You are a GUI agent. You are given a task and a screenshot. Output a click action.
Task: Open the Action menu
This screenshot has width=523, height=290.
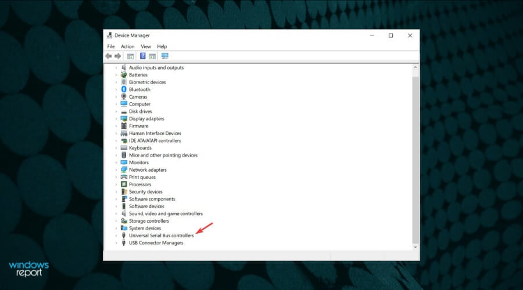[128, 46]
